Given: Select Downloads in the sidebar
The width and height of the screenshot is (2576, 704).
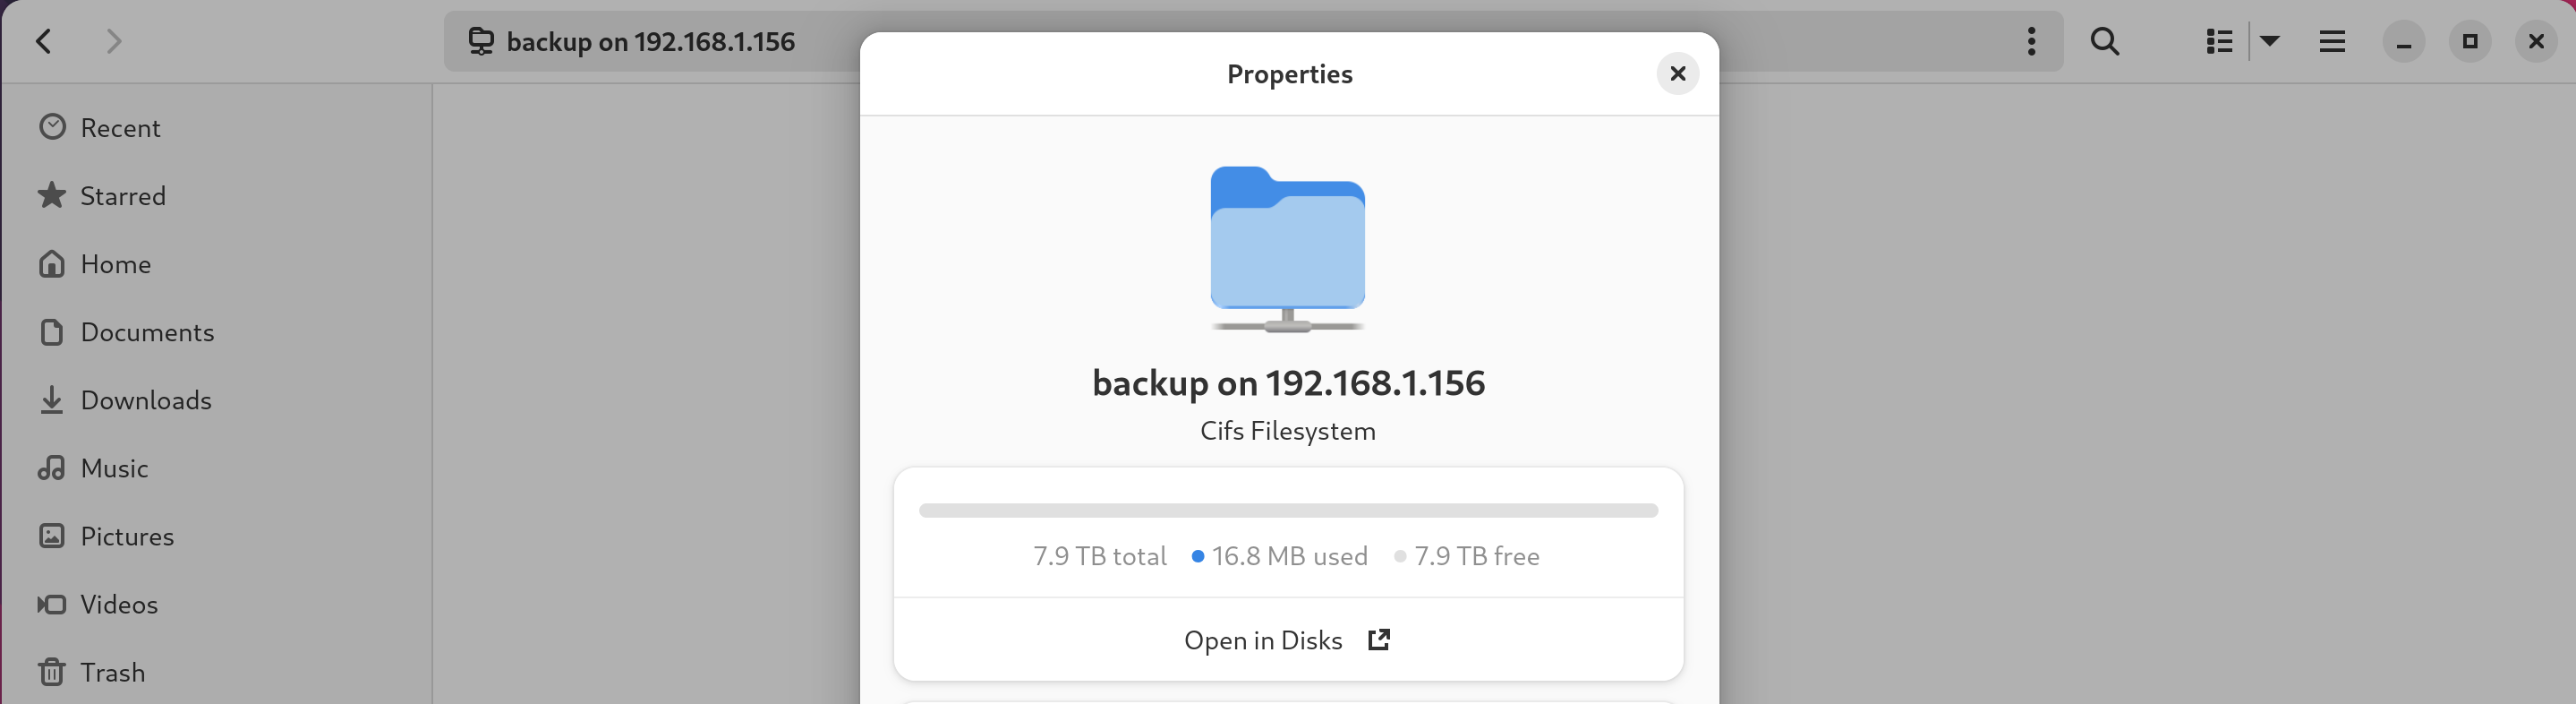Looking at the screenshot, I should pyautogui.click(x=145, y=400).
